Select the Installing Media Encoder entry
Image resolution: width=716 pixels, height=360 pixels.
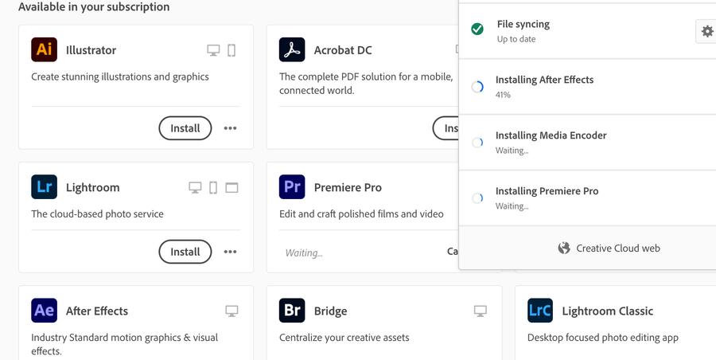[551, 142]
